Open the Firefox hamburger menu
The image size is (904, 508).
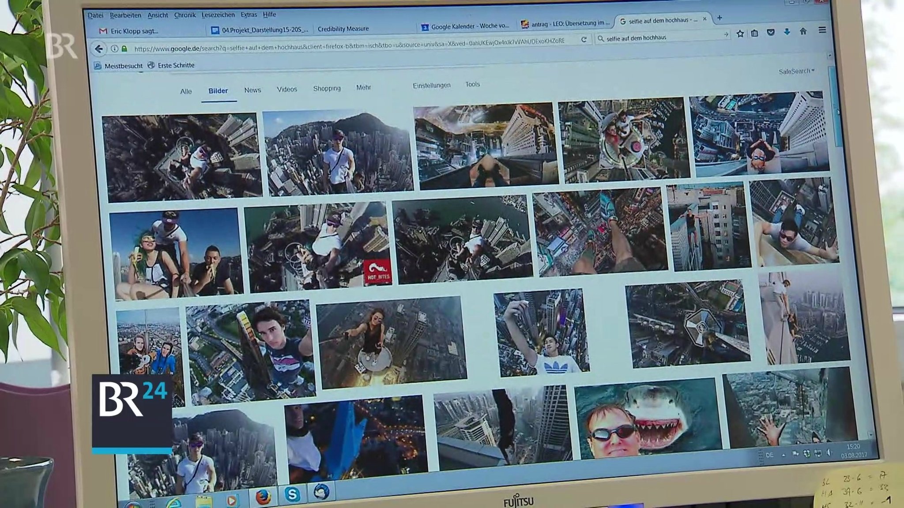tap(822, 30)
